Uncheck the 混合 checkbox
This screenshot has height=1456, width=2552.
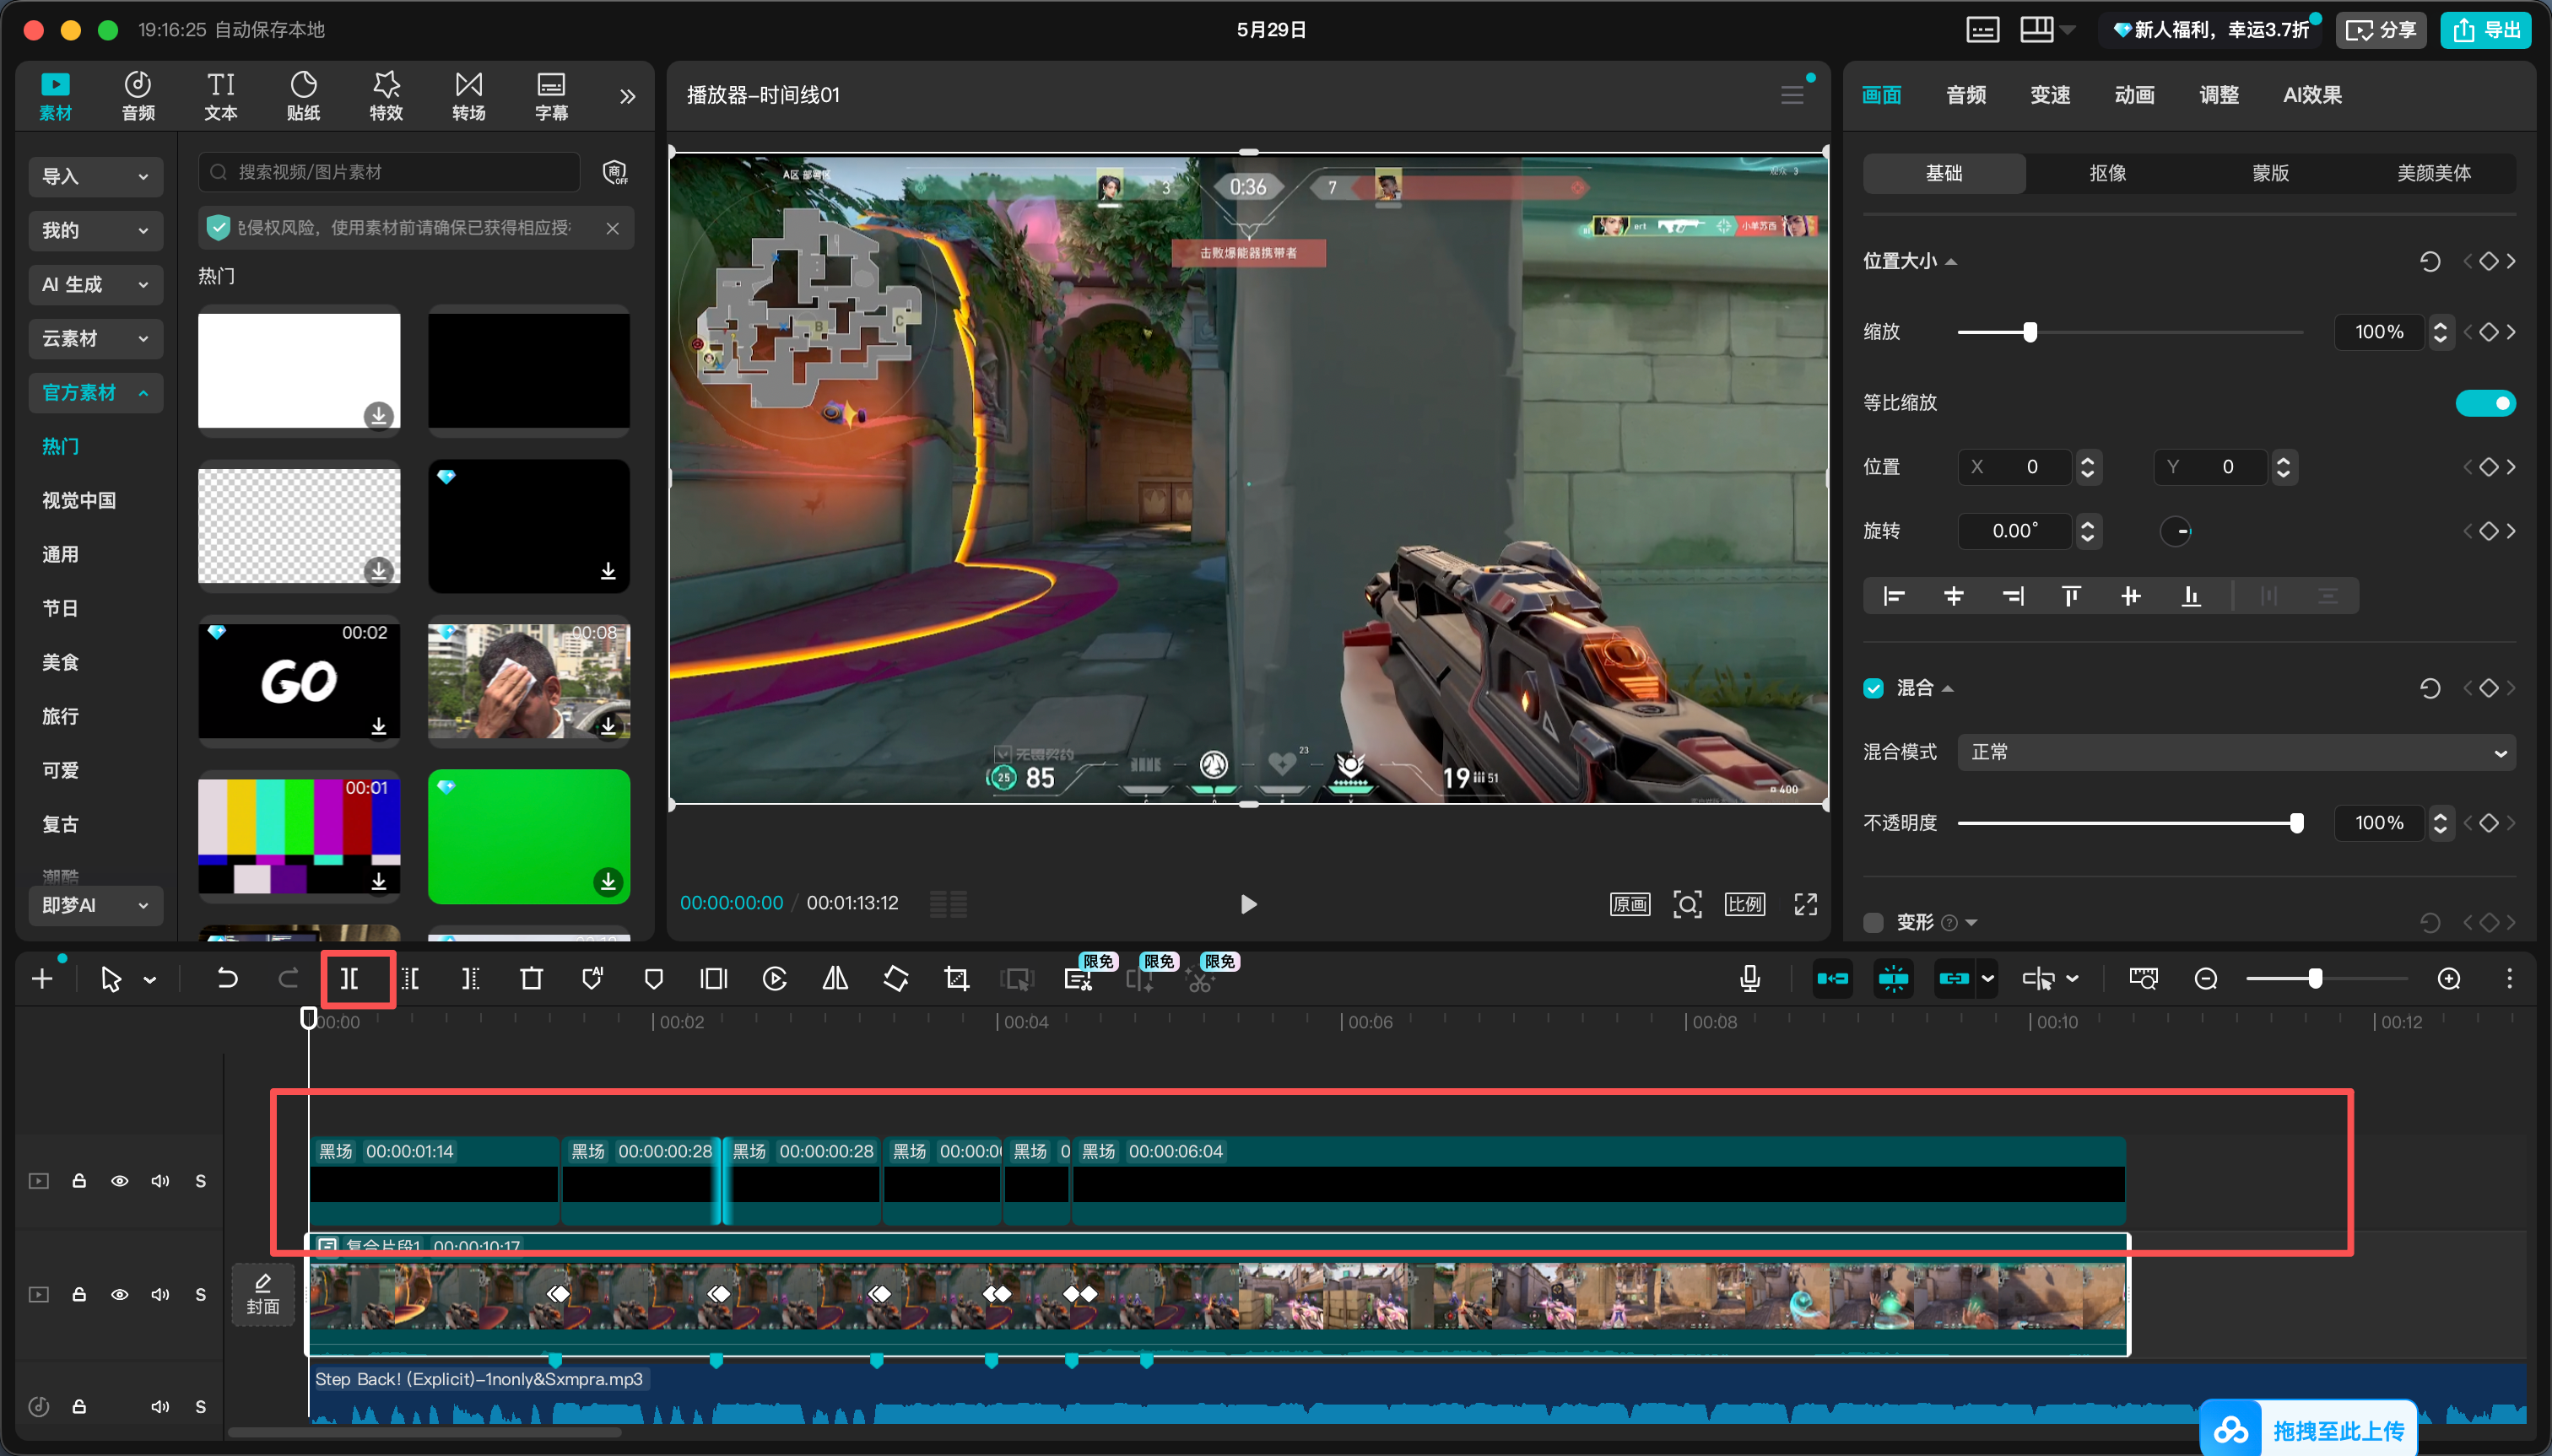[1873, 688]
